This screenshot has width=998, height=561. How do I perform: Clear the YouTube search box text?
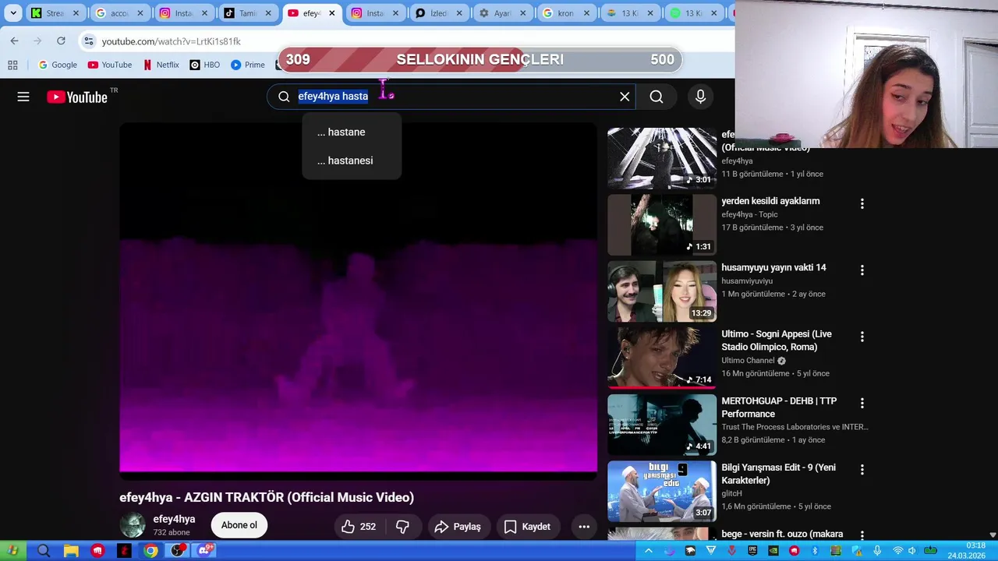(625, 97)
